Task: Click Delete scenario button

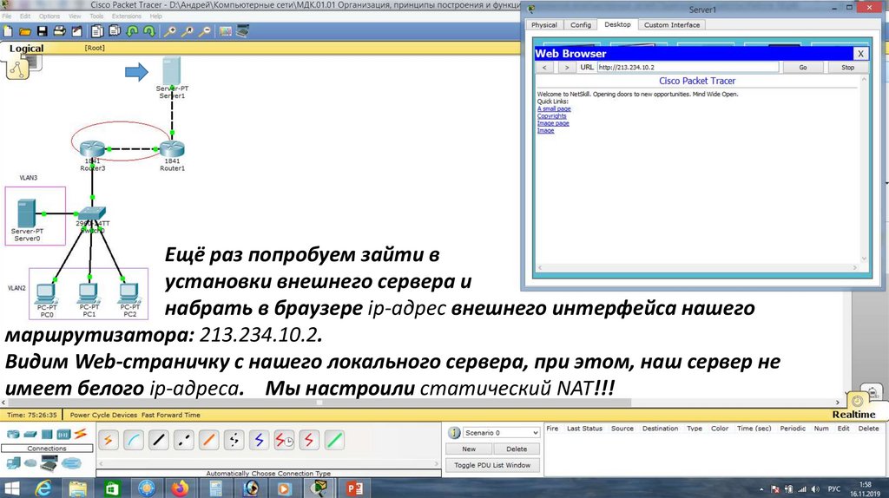Action: (517, 449)
